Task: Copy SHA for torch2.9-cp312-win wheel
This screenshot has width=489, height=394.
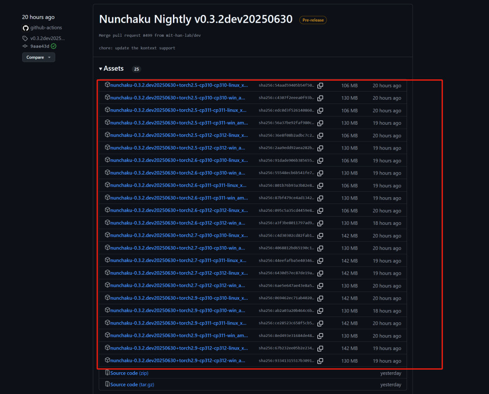Action: pyautogui.click(x=320, y=361)
